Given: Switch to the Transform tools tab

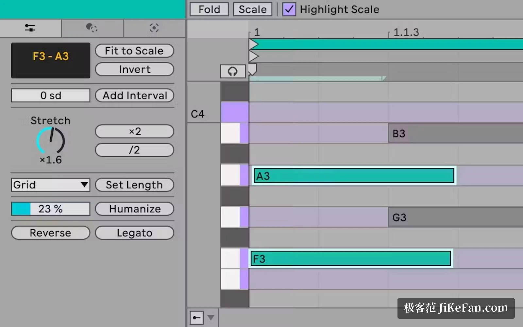Looking at the screenshot, I should [92, 28].
